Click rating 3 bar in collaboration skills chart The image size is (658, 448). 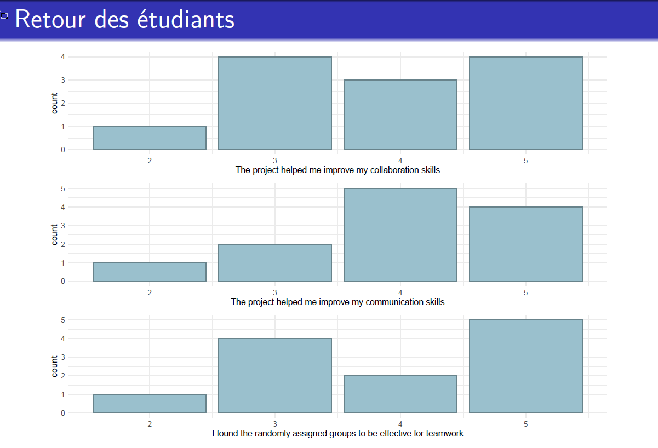pos(275,103)
